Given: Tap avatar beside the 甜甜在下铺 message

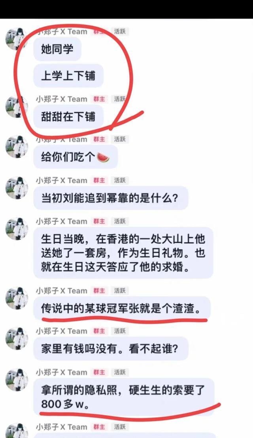Looking at the screenshot, I should pyautogui.click(x=16, y=107).
